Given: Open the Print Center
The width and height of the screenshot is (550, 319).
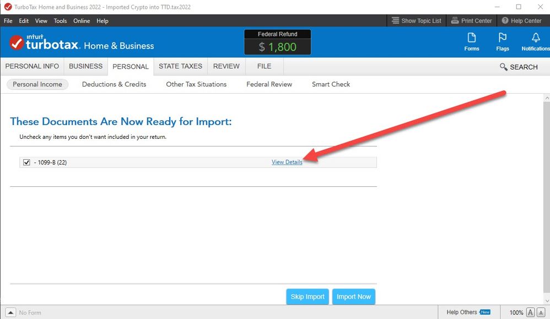Looking at the screenshot, I should [x=471, y=21].
